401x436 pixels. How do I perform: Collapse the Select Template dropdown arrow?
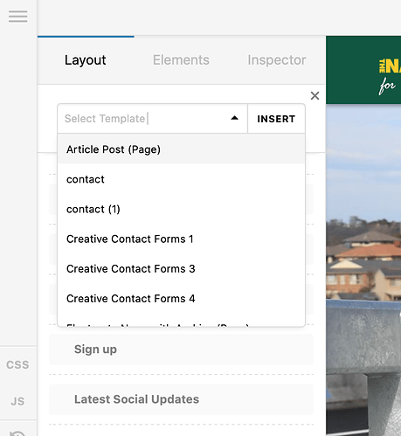click(234, 118)
